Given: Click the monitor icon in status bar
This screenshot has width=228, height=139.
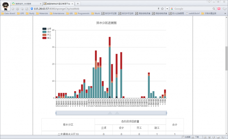Looking at the screenshot, I should point(218,137).
